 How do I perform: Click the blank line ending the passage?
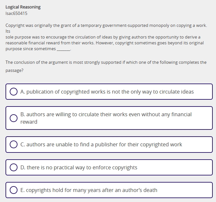(63, 49)
